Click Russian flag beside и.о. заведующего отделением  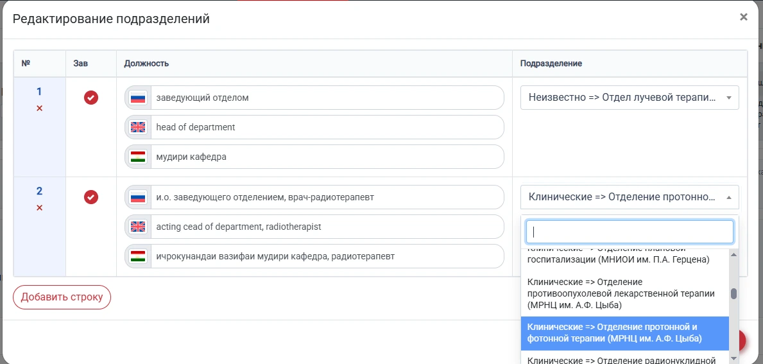pos(138,197)
